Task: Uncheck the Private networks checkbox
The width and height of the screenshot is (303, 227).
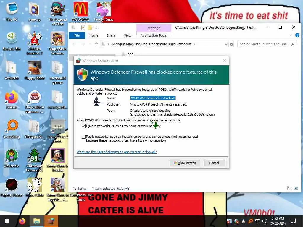Action: tap(83, 126)
